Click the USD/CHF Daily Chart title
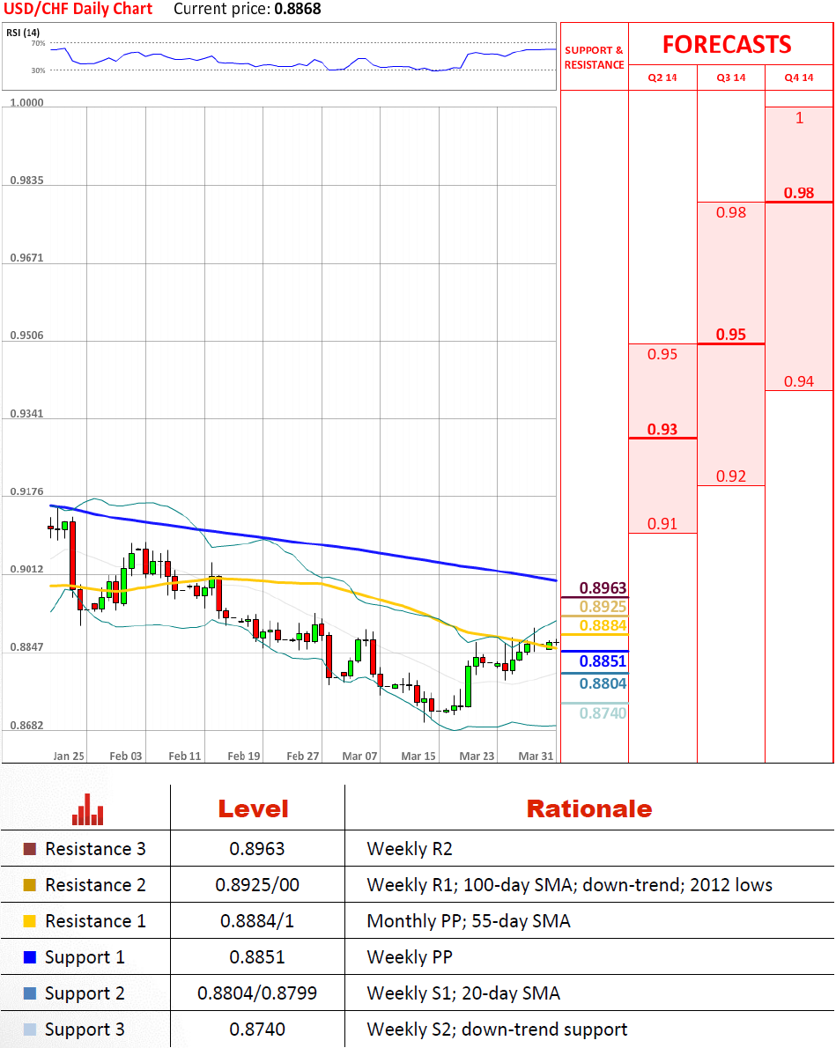This screenshot has width=836, height=1048. (78, 9)
